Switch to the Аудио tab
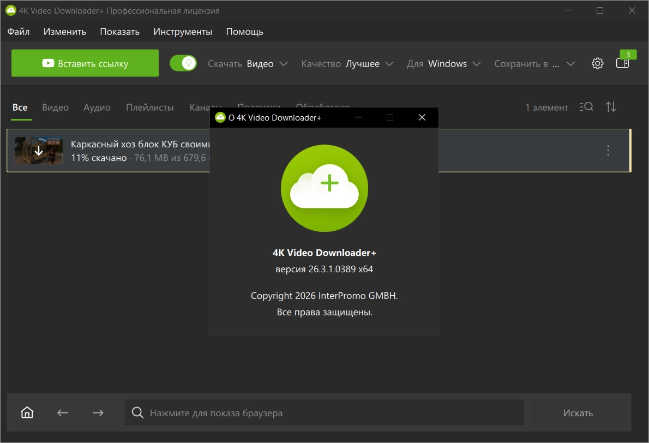The width and height of the screenshot is (649, 443). pos(97,107)
